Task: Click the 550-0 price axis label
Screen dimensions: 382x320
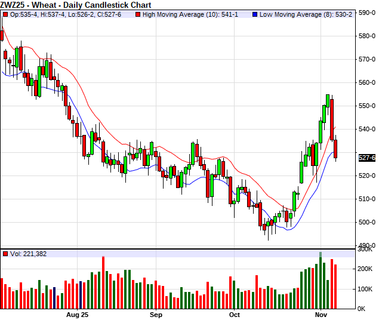Action: tap(367, 106)
